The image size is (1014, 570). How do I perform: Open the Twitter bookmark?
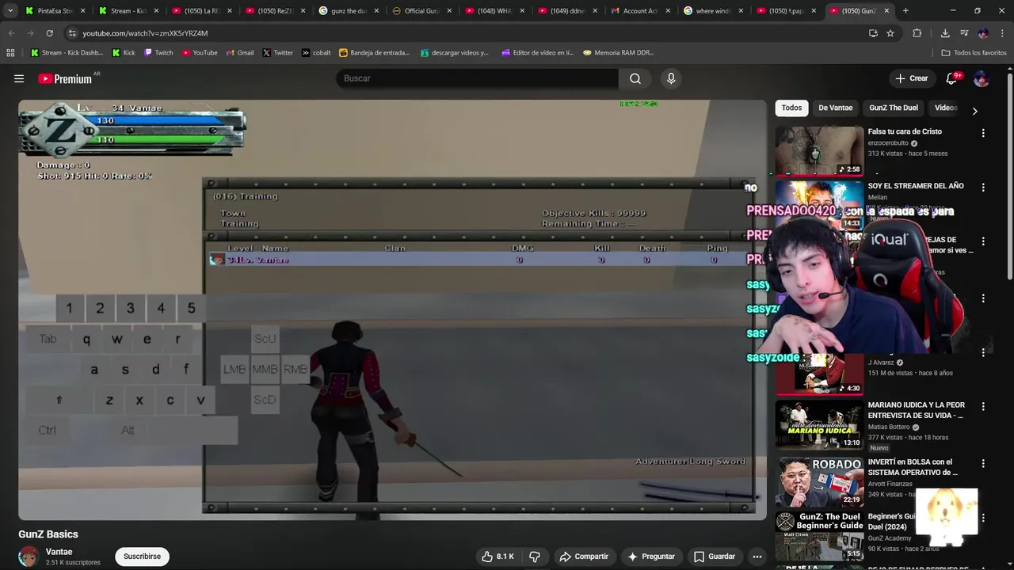[278, 53]
